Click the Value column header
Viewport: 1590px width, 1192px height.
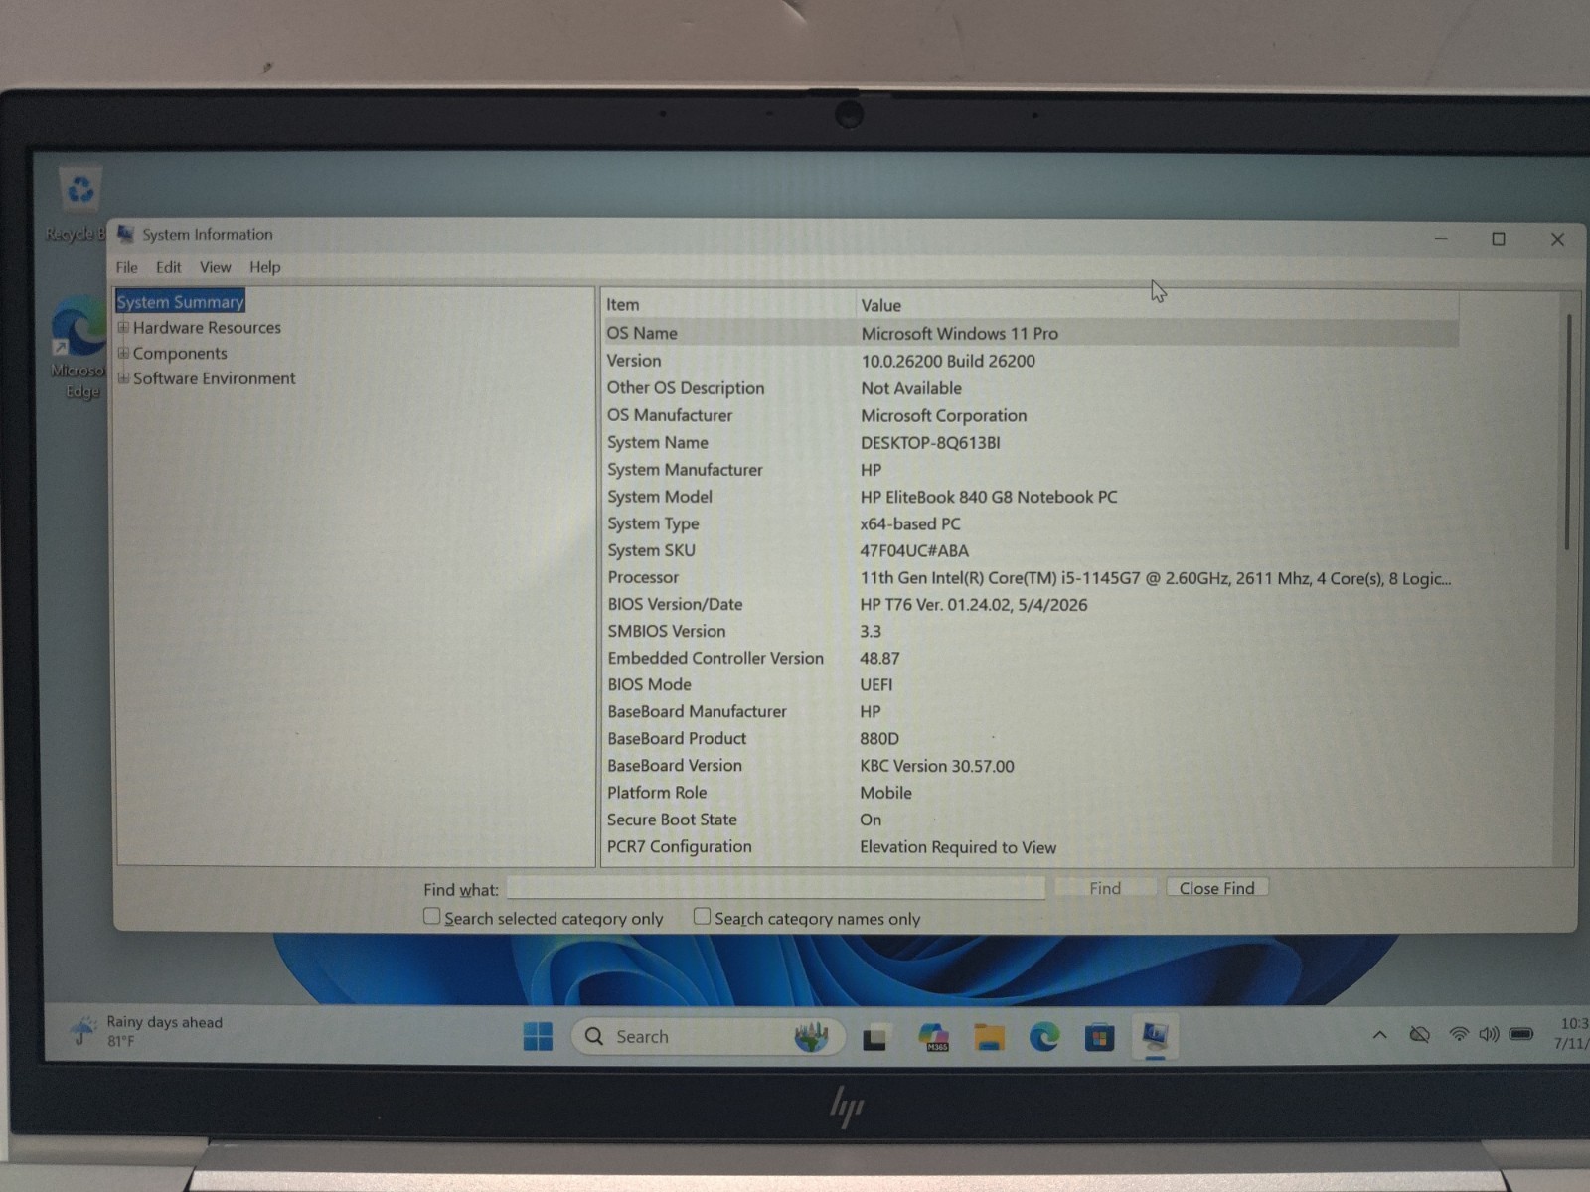pyautogui.click(x=1157, y=305)
